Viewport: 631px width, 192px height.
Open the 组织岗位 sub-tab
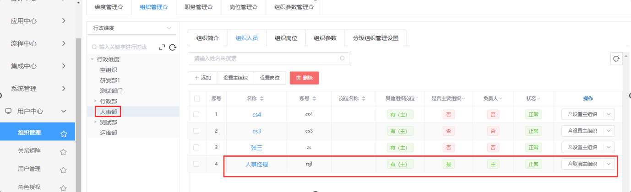tap(286, 38)
